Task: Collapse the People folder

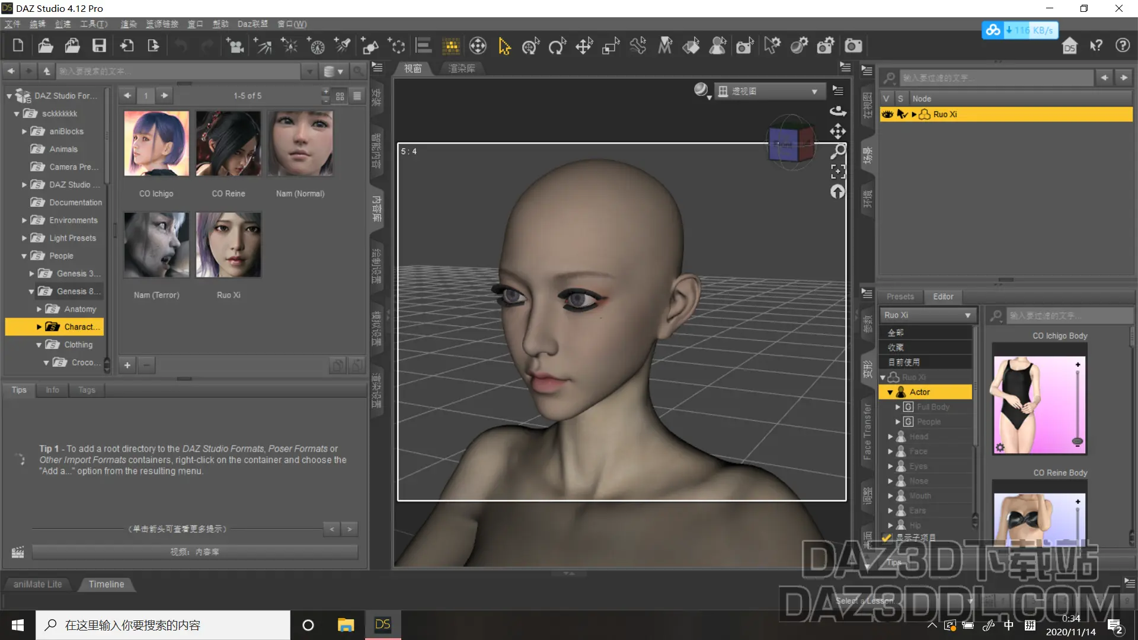Action: tap(24, 256)
